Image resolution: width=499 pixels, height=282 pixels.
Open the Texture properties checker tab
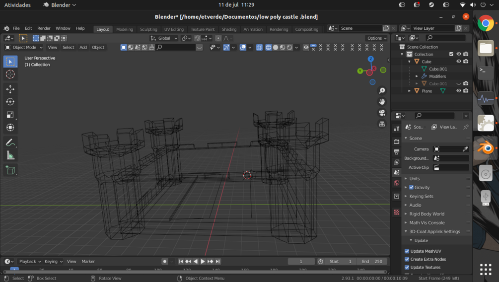click(397, 212)
